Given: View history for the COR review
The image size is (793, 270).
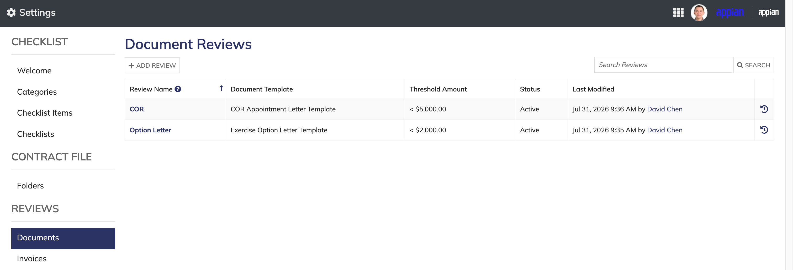Looking at the screenshot, I should (764, 109).
